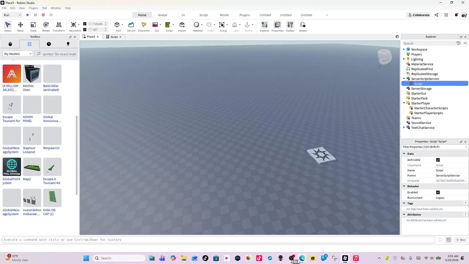Add a new ribbon tab with plus
Viewport: 469px width, 264px height.
click(327, 15)
